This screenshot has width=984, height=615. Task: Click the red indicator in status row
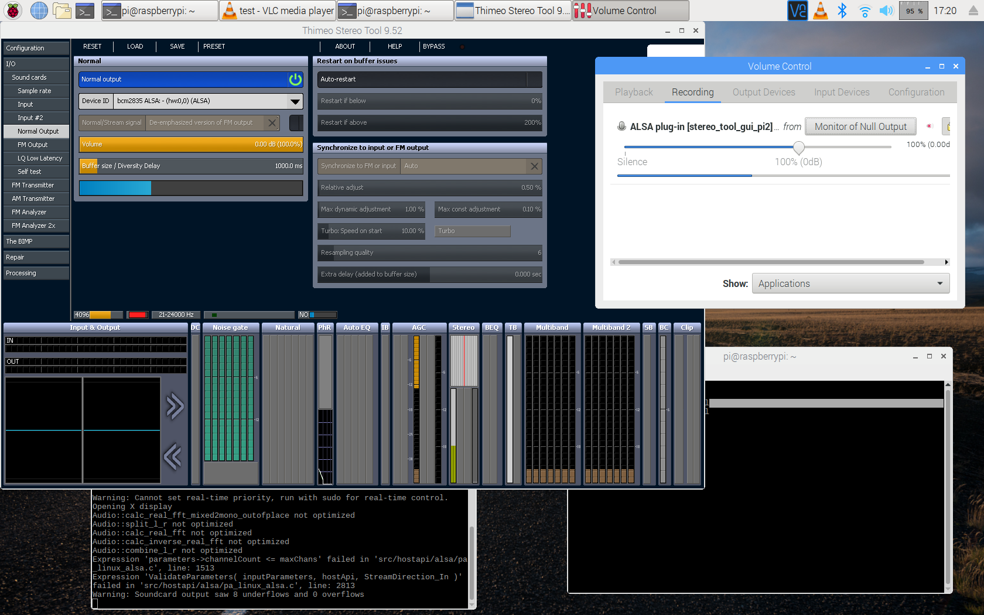pos(138,315)
